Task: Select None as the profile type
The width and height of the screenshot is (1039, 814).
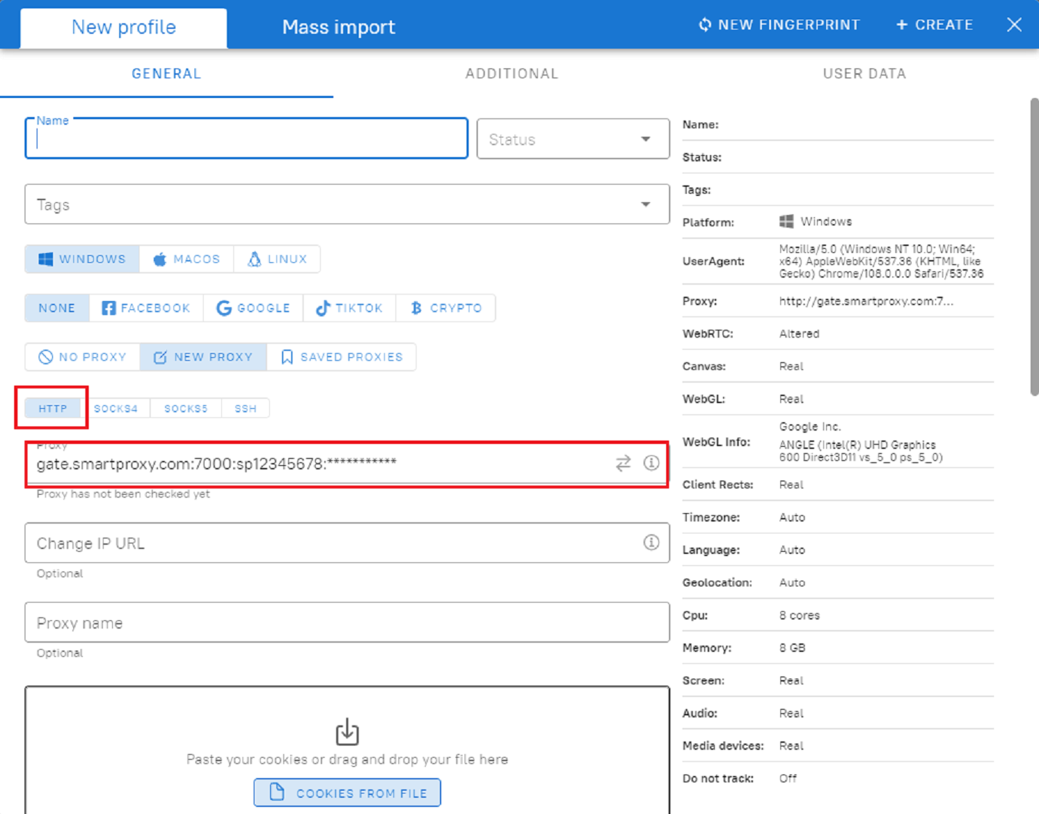Action: pyautogui.click(x=57, y=308)
